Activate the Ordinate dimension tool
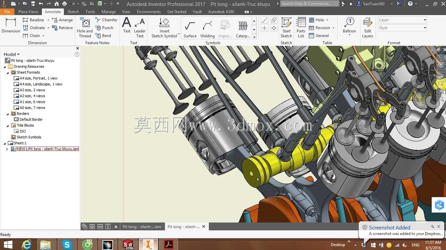This screenshot has height=250, width=446. [34, 28]
